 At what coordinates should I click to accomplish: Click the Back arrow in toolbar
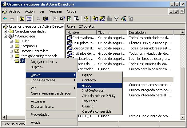(5, 19)
